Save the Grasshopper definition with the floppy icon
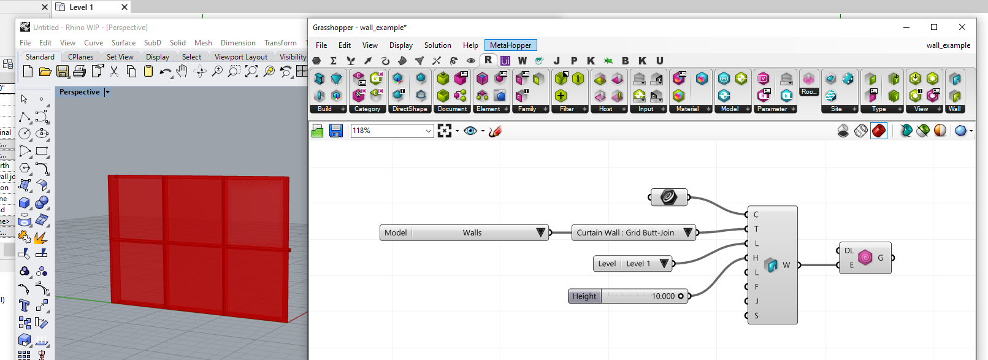The image size is (988, 360). pos(335,131)
